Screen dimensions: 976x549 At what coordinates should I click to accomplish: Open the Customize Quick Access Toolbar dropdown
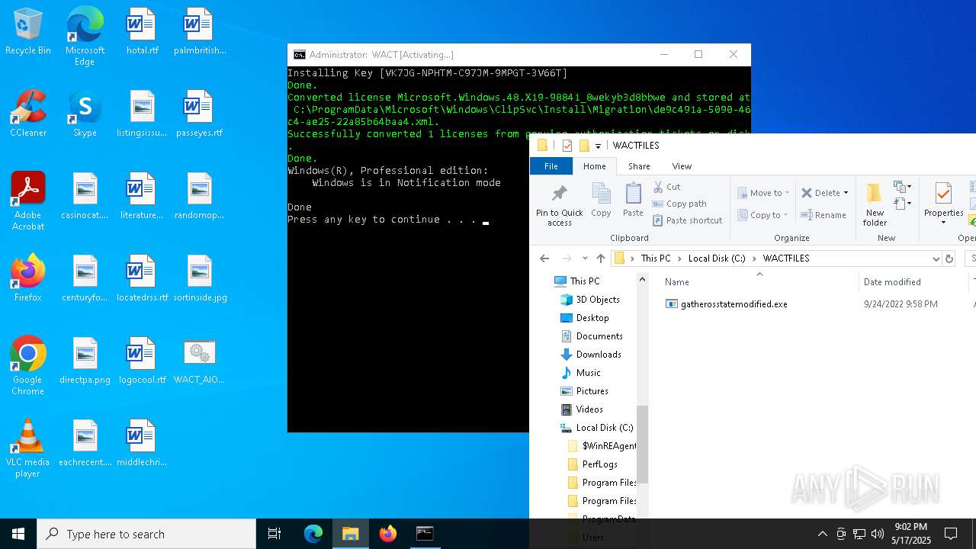pos(599,146)
